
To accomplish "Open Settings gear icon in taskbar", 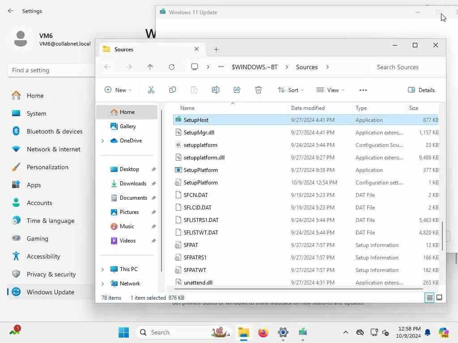I will [x=283, y=332].
